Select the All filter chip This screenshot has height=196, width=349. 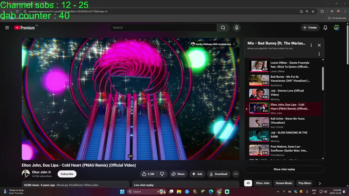pyautogui.click(x=248, y=183)
